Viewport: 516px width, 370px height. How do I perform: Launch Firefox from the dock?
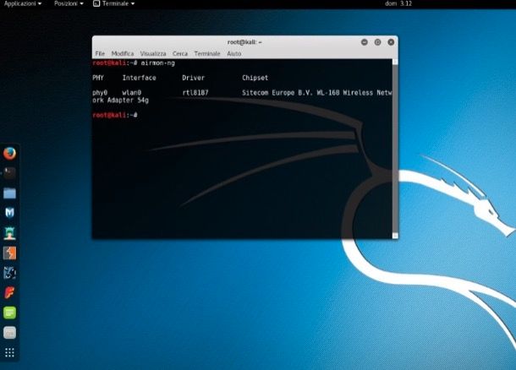9,153
